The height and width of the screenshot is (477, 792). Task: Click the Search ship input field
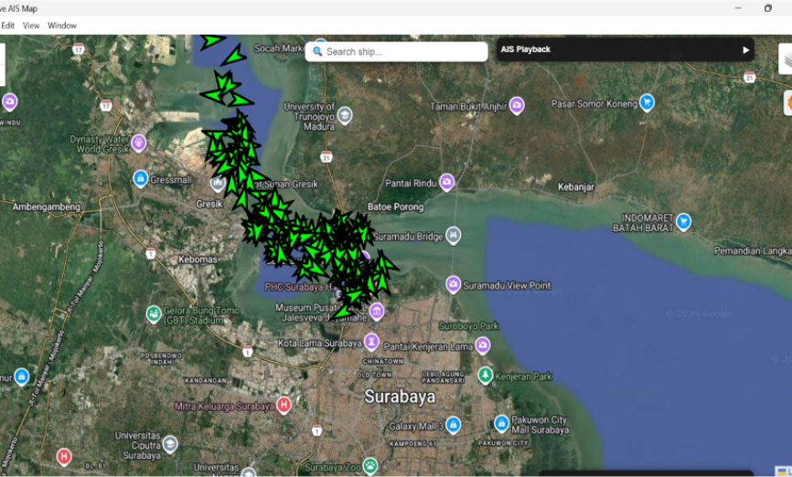point(397,51)
